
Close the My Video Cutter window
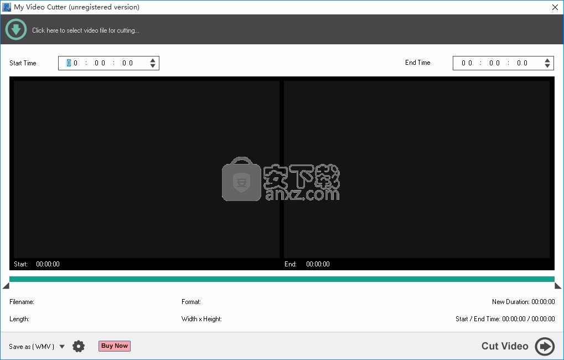555,7
